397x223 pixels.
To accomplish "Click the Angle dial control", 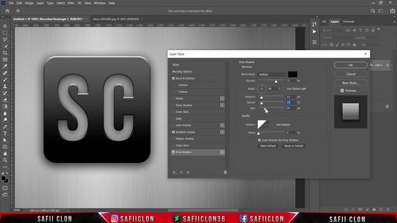I will [262, 89].
